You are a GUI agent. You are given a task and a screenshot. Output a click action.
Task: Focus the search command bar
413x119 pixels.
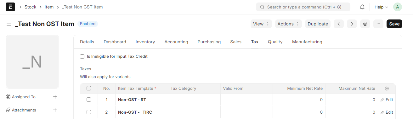[303, 7]
